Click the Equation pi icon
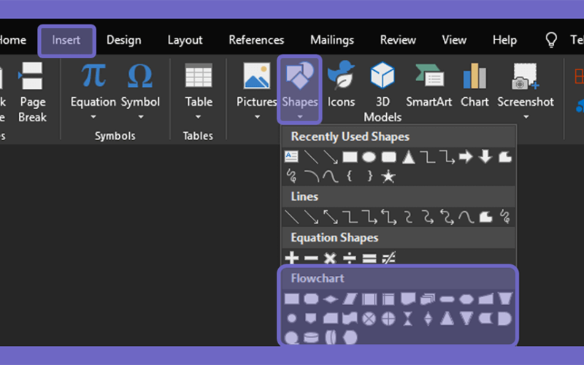Viewport: 584px width, 365px height. (x=93, y=75)
